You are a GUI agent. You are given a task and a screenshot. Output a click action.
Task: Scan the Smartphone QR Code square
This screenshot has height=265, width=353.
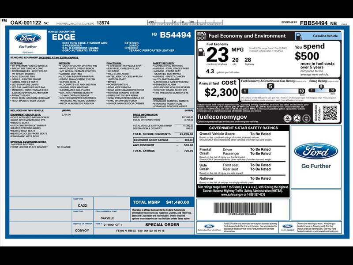[x=330, y=113]
